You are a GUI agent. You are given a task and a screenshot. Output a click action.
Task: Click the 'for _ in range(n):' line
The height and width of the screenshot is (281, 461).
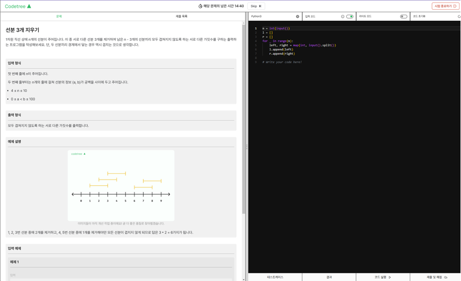tap(277, 41)
